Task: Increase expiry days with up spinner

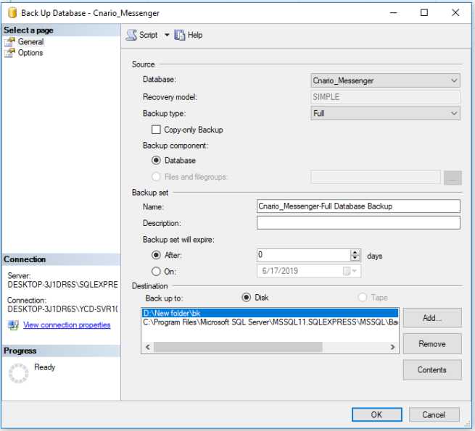Action: (x=355, y=252)
